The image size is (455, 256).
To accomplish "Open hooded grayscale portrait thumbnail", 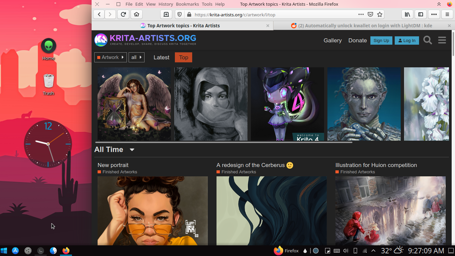I will (x=211, y=104).
